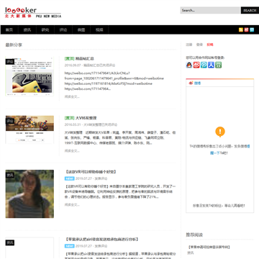
Task: Log in with the red Sina Weibo icon
Action: [196, 65]
